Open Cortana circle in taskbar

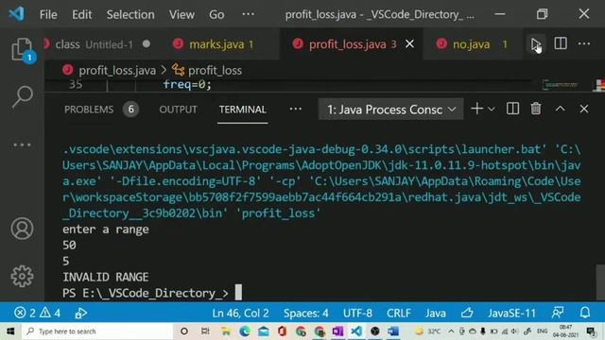tap(184, 331)
